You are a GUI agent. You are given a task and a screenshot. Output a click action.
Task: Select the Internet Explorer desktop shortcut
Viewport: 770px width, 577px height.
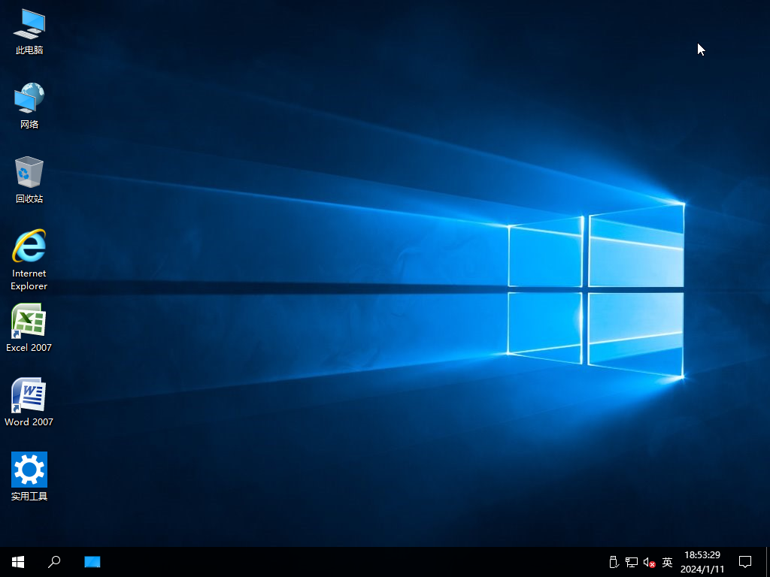click(x=29, y=259)
